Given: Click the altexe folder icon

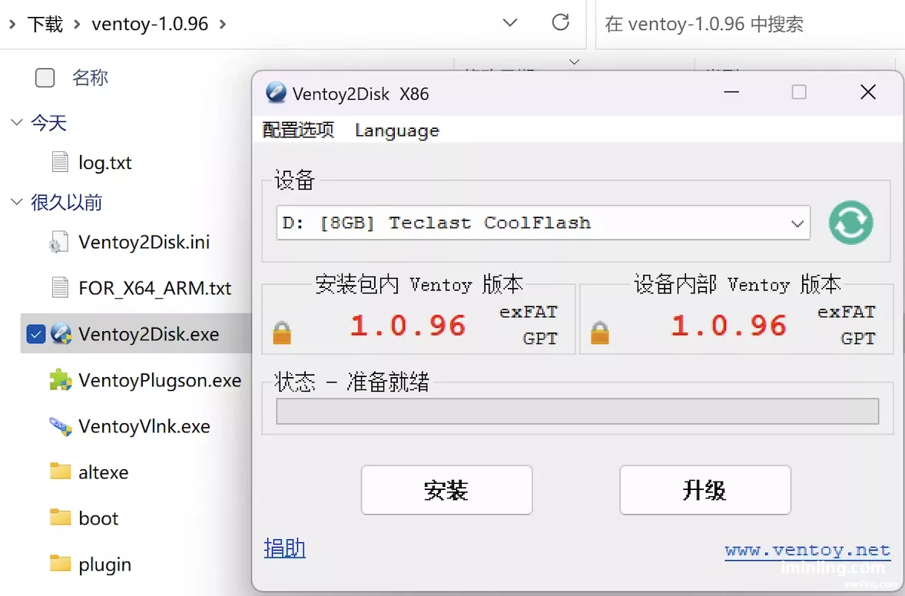Looking at the screenshot, I should (60, 471).
